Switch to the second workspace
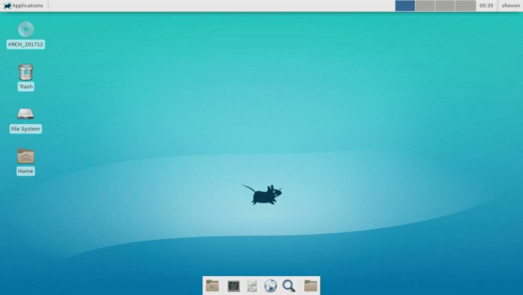This screenshot has width=523, height=295. (x=425, y=6)
